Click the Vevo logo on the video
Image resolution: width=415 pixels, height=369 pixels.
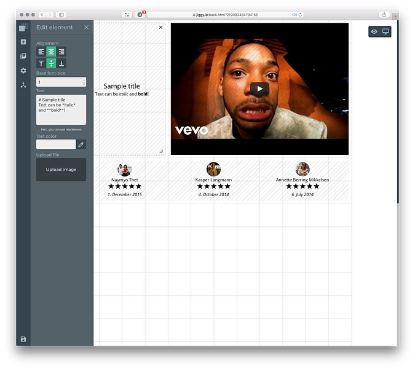pos(191,130)
